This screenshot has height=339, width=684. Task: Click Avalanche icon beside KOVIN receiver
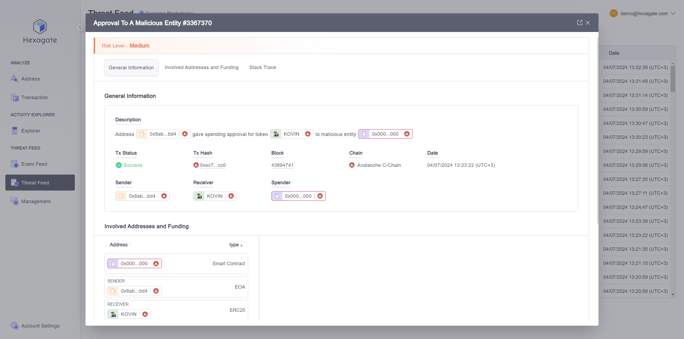tap(231, 196)
